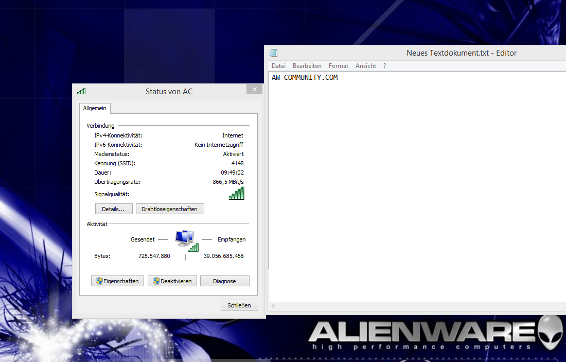Select the Allgemein tab
Screen dimensions: 566x362
[95, 108]
